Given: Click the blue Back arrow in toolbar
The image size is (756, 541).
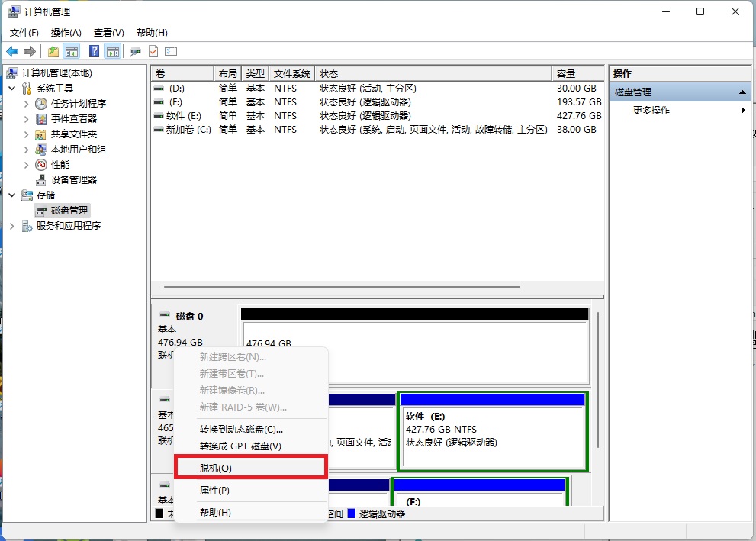Looking at the screenshot, I should [12, 51].
